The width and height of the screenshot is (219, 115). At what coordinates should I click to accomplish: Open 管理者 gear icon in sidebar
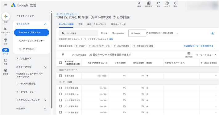[6, 70]
